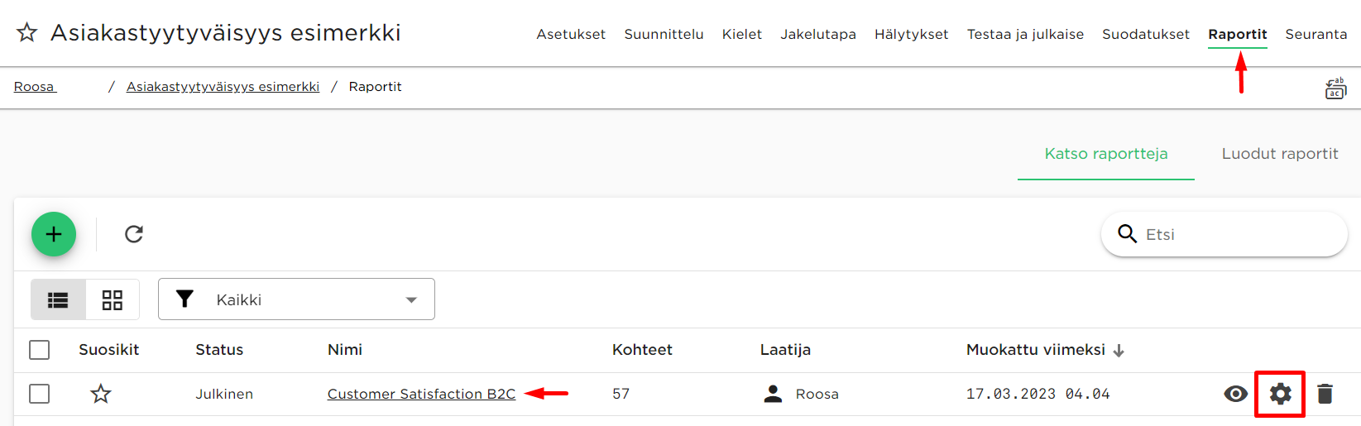Image resolution: width=1361 pixels, height=426 pixels.
Task: View report with the eye icon
Action: [1235, 394]
